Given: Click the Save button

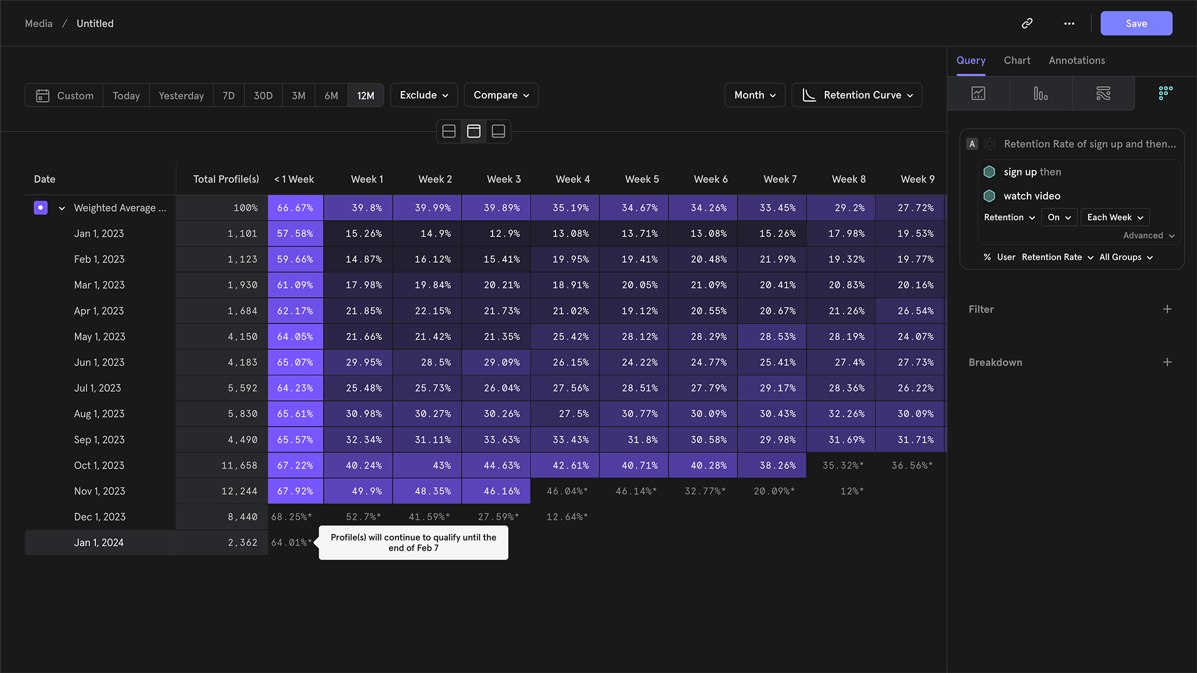Looking at the screenshot, I should (1136, 23).
